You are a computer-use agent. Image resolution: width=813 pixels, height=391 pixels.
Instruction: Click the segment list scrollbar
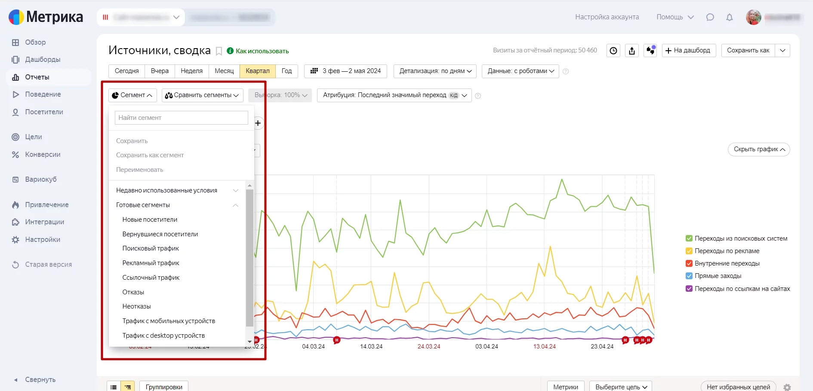(x=249, y=258)
